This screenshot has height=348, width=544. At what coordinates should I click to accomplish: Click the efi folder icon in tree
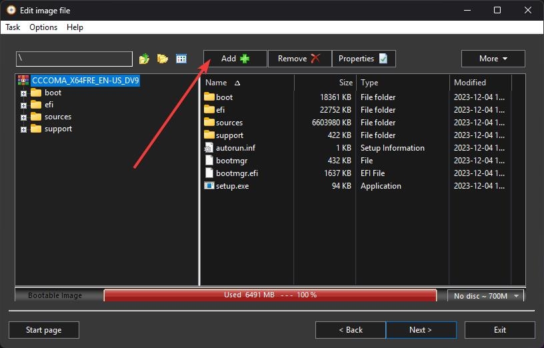click(36, 105)
